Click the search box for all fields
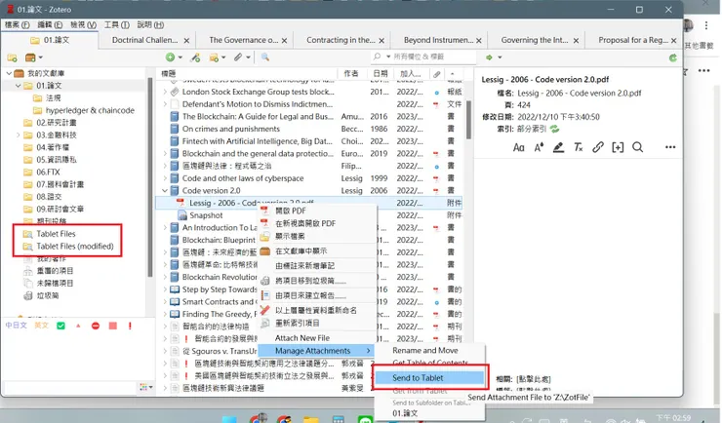Viewport: 722px width, 423px height. pos(423,57)
